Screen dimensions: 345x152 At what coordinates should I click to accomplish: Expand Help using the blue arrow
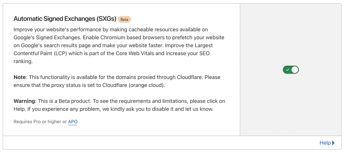tap(333, 143)
